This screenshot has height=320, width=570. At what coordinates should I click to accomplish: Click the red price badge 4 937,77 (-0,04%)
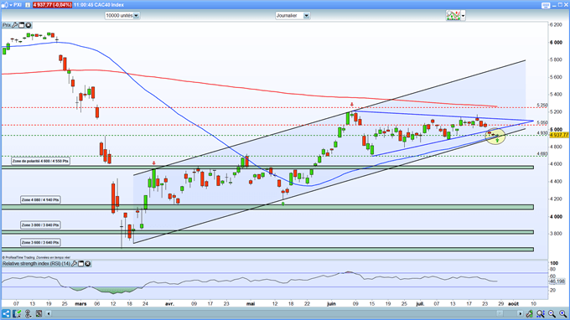click(x=52, y=5)
